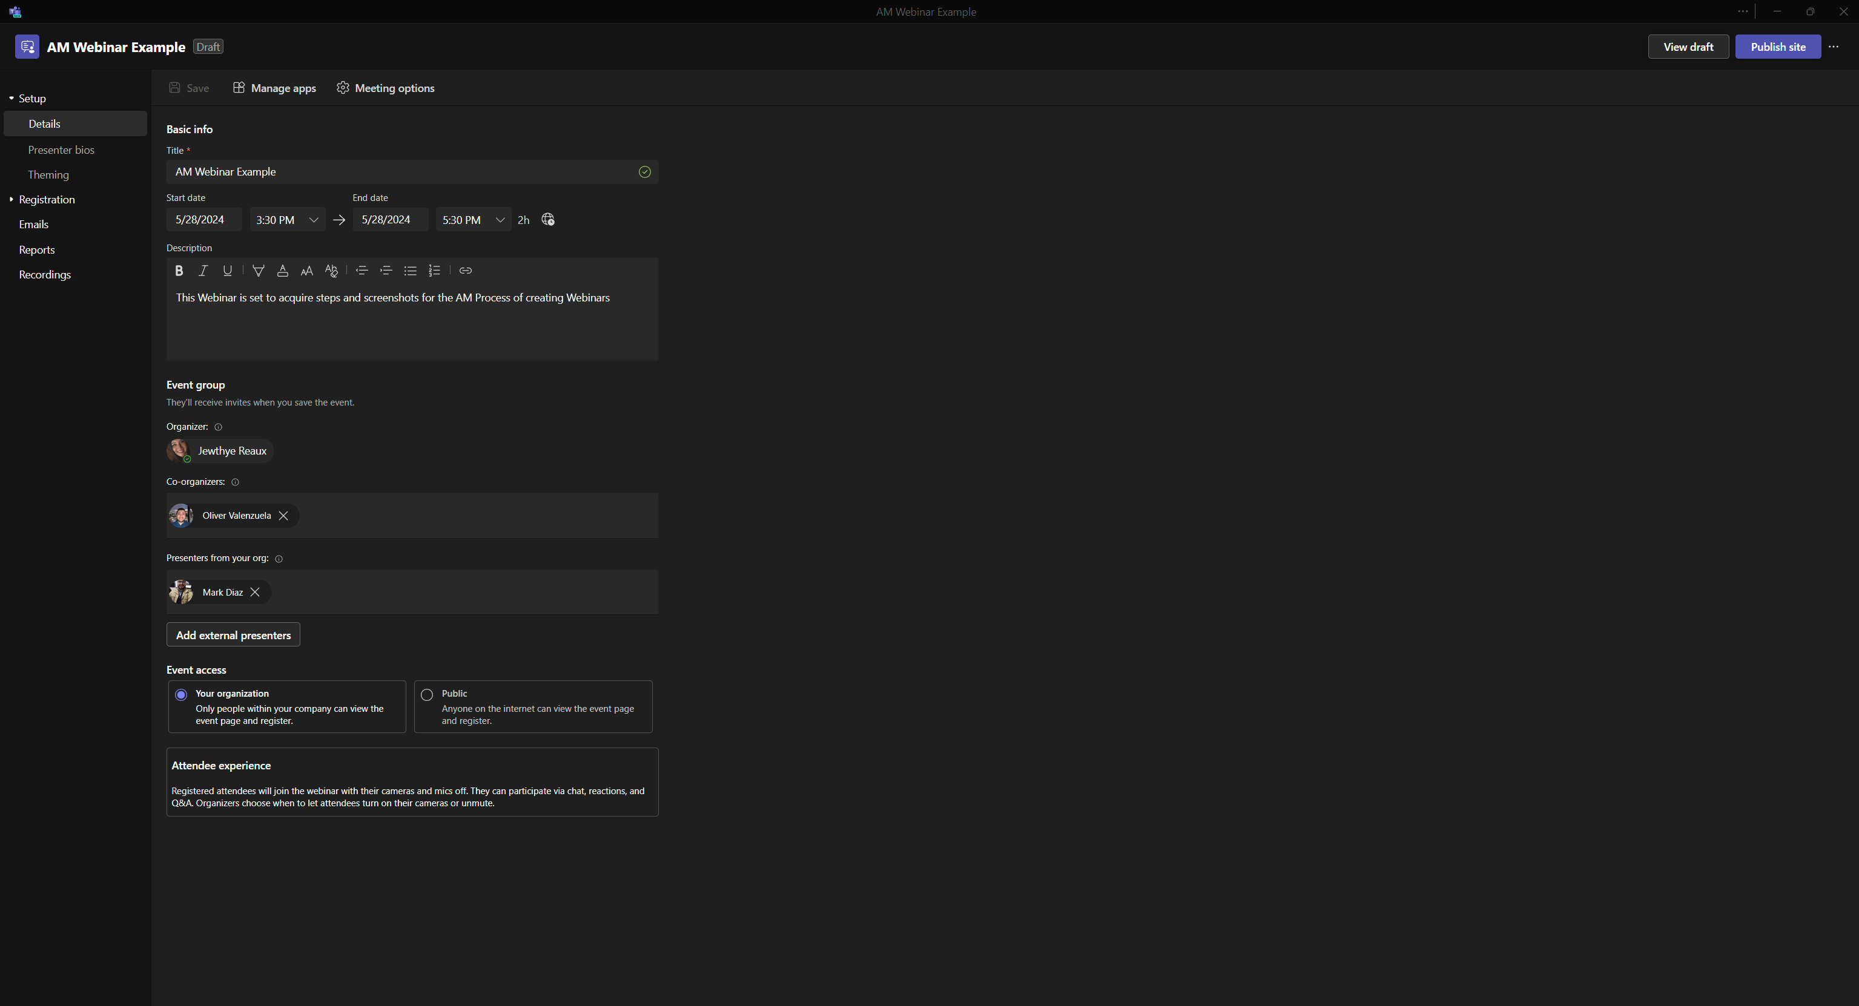This screenshot has width=1859, height=1006.
Task: Remove Oliver Valenzuela from co-organizers
Action: (x=283, y=516)
